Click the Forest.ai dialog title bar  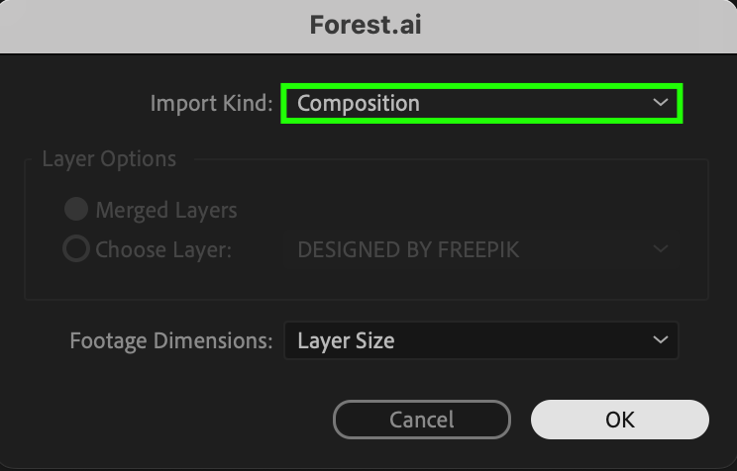click(368, 25)
